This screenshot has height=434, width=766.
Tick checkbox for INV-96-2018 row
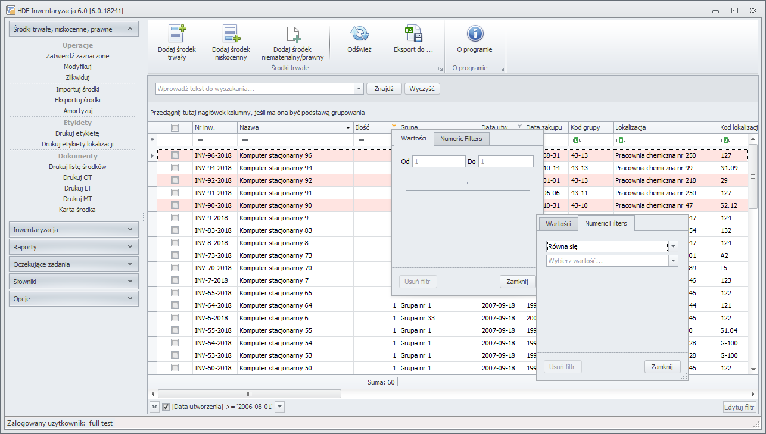coord(175,155)
